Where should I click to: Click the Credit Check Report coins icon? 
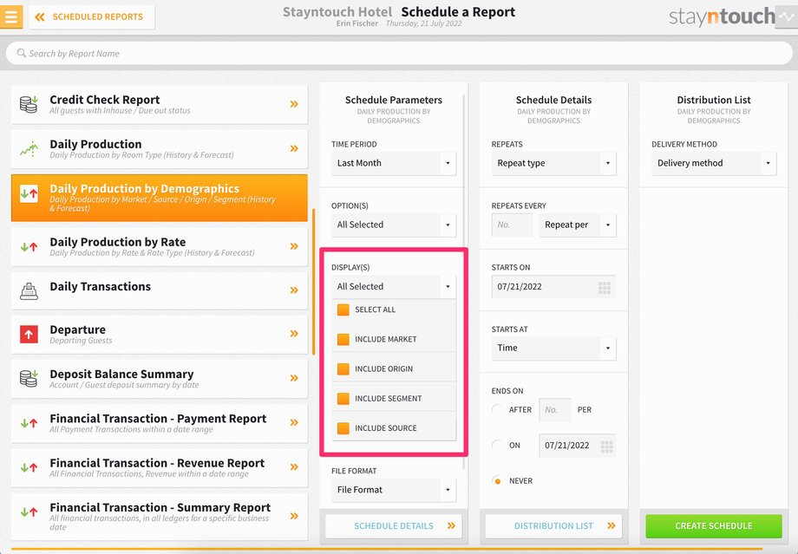(29, 104)
